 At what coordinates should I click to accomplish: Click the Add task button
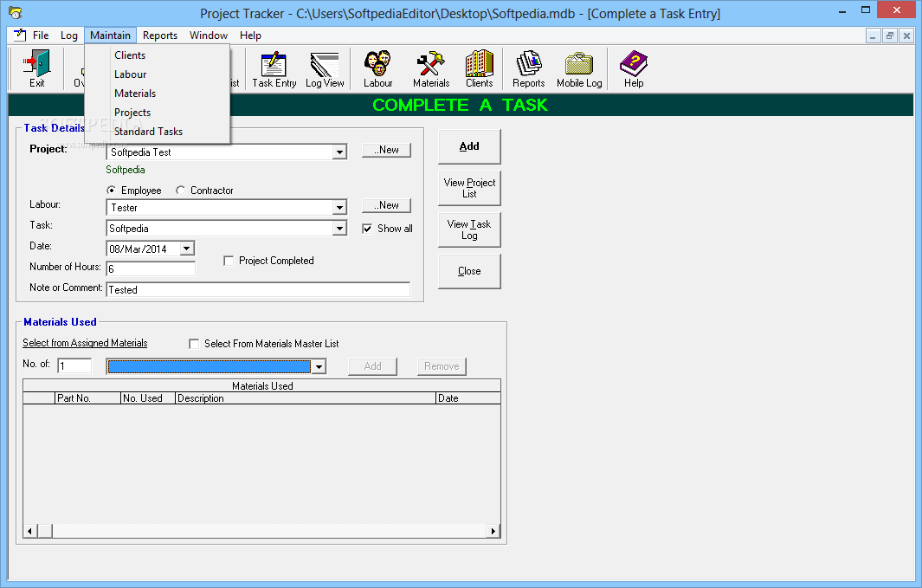pyautogui.click(x=469, y=146)
